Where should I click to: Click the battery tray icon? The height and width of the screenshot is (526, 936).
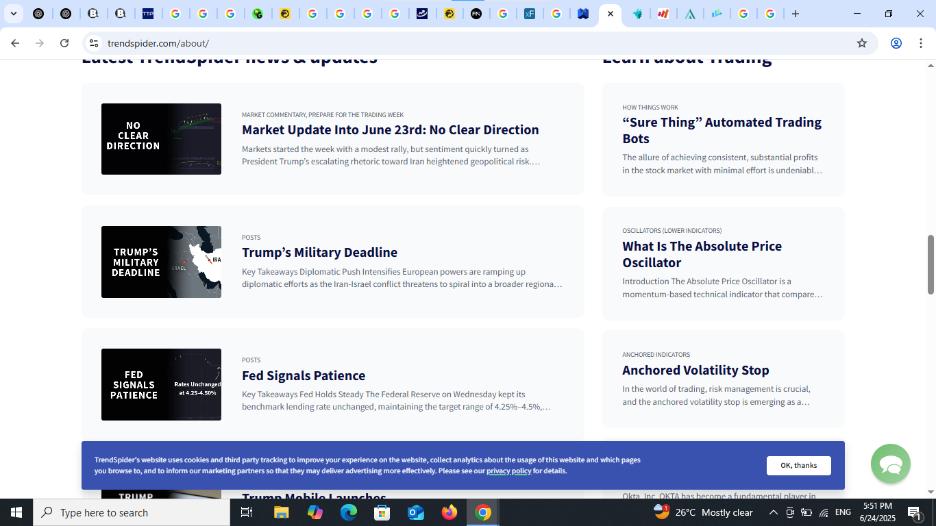[806, 512]
